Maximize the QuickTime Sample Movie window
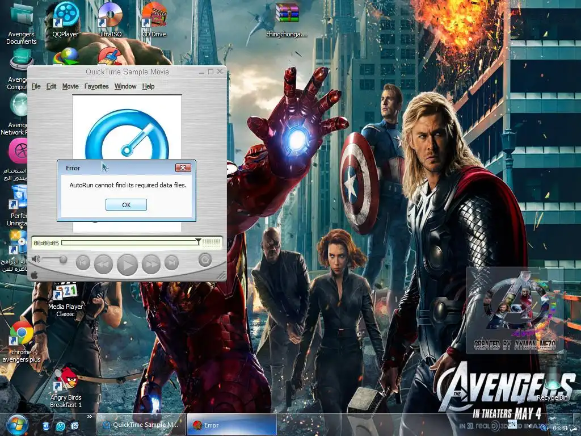 point(210,72)
